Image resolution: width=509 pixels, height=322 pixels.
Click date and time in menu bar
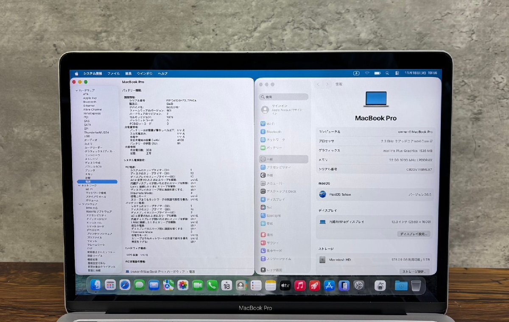point(421,73)
